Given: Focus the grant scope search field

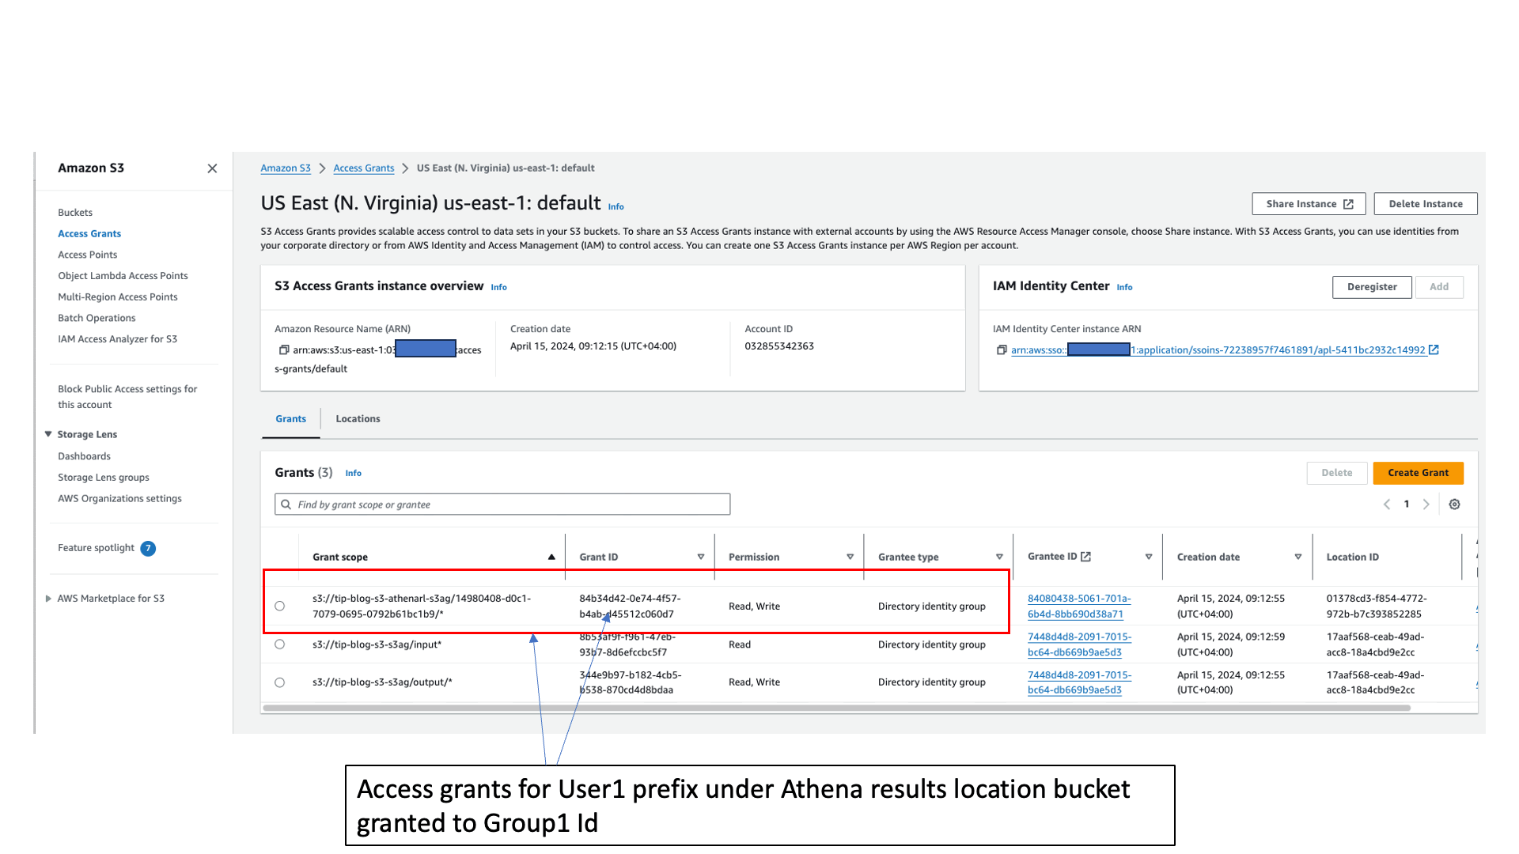Looking at the screenshot, I should click(x=506, y=504).
